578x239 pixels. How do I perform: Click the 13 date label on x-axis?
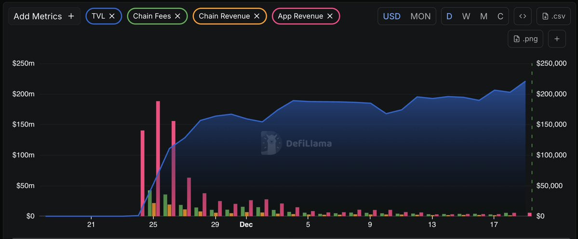click(431, 225)
